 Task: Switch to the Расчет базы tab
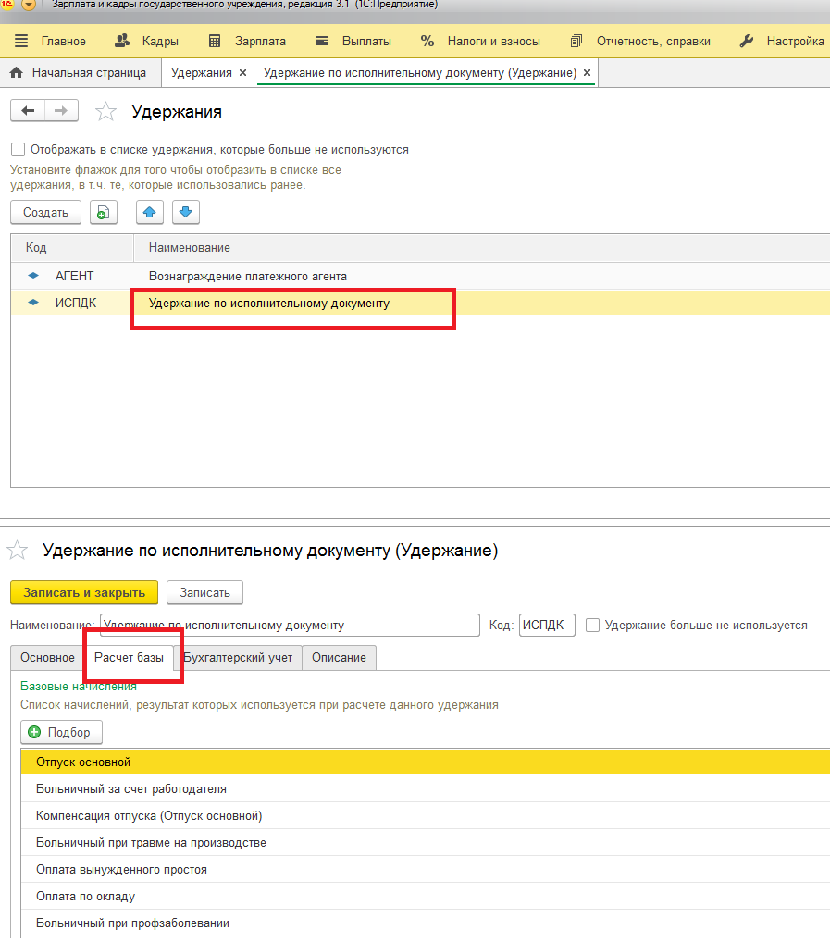click(x=130, y=657)
